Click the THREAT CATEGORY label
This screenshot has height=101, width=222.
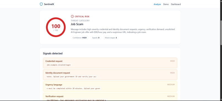[x=80, y=21]
